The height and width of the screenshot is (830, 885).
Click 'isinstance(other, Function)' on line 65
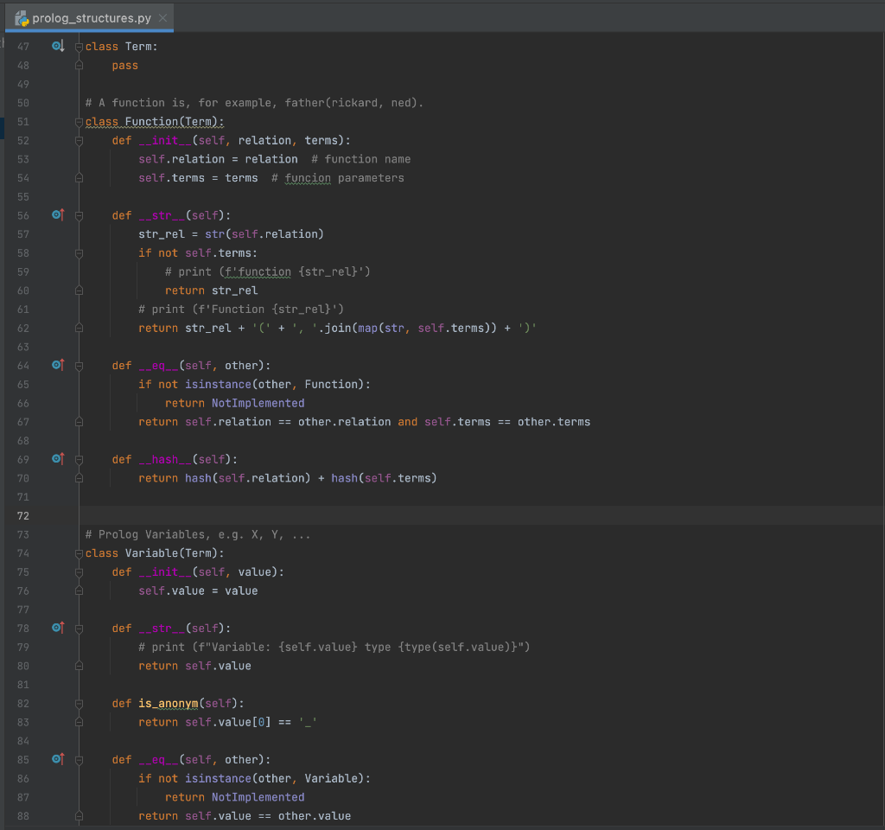(x=274, y=385)
